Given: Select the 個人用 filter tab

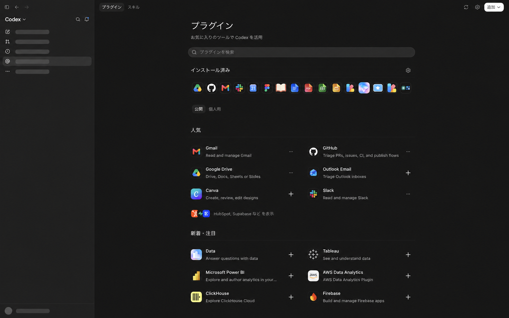Looking at the screenshot, I should tap(215, 109).
